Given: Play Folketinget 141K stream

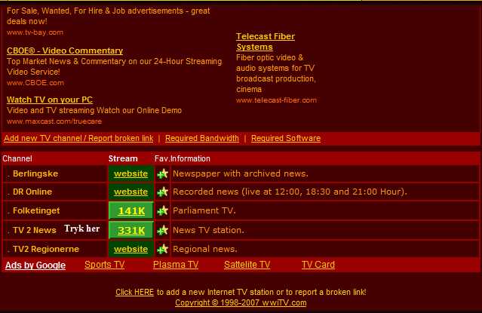Looking at the screenshot, I should coord(131,211).
